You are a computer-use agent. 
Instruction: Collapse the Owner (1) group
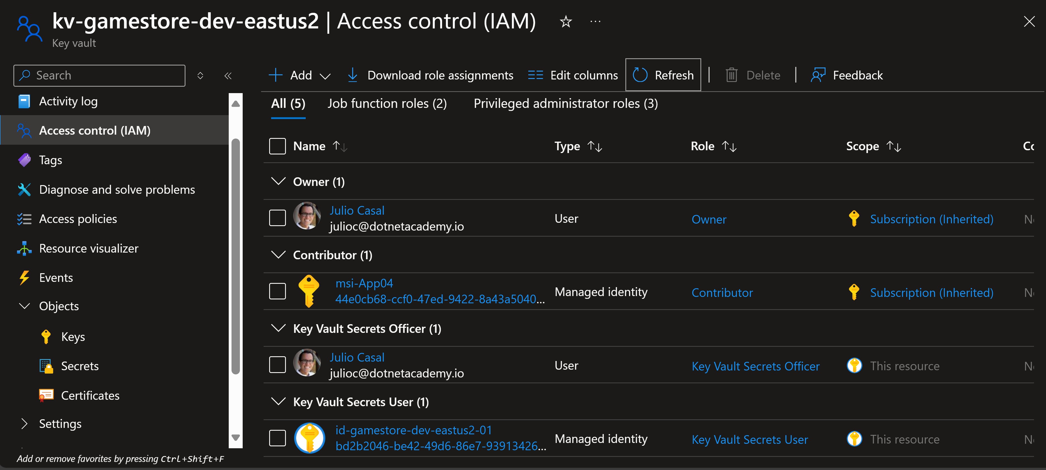[278, 181]
